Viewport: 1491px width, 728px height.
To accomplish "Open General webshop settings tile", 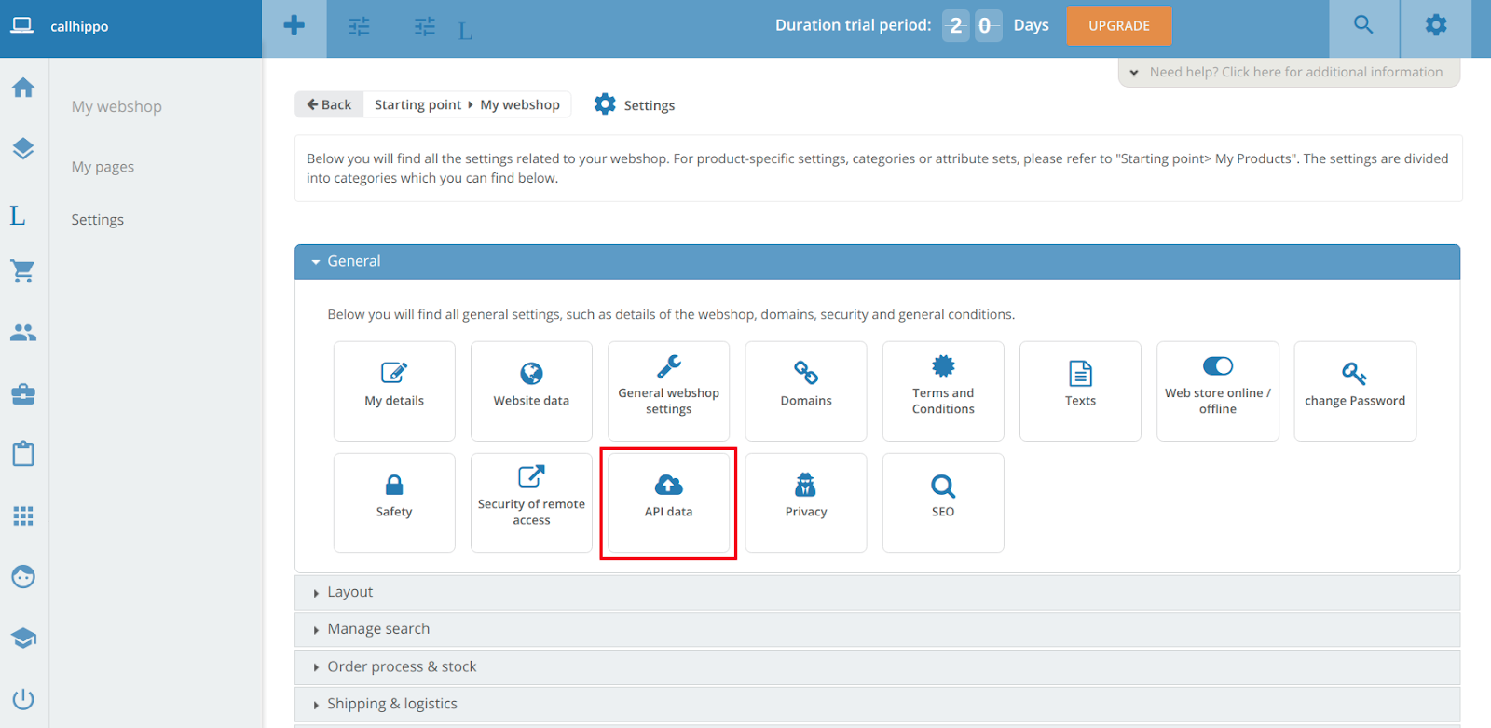I will [x=669, y=391].
